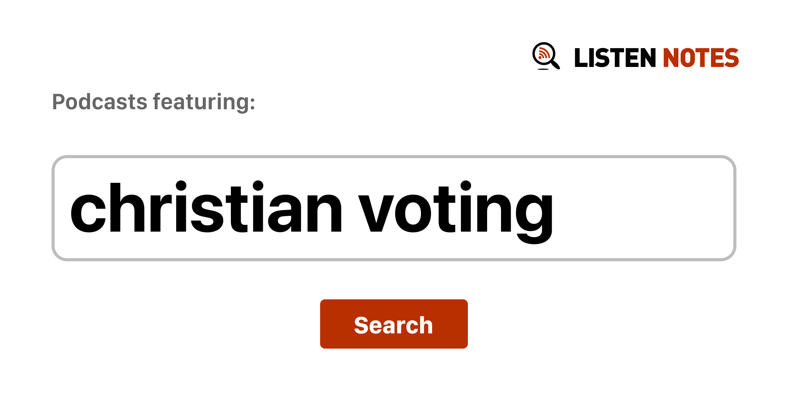The image size is (788, 394).
Task: Focus the podcast search input field
Action: [393, 208]
